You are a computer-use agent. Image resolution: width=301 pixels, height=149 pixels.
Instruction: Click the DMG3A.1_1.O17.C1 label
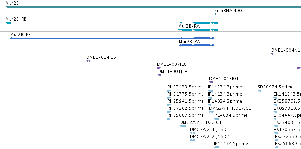pyautogui.click(x=230, y=108)
